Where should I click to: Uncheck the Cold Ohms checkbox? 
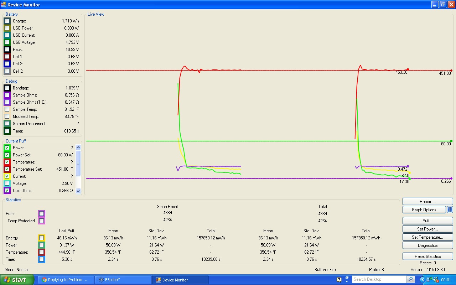(x=7, y=191)
